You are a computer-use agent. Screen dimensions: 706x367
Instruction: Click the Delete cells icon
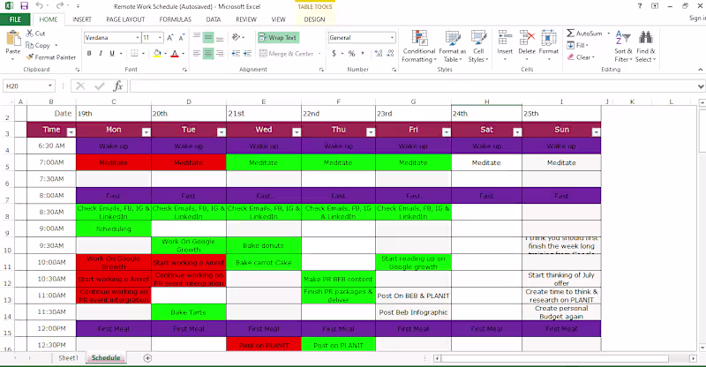pyautogui.click(x=527, y=38)
